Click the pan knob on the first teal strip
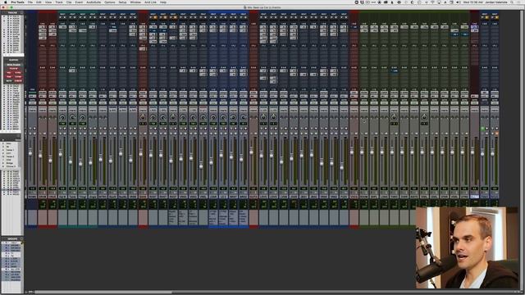This screenshot has width=525, height=295. click(x=62, y=117)
